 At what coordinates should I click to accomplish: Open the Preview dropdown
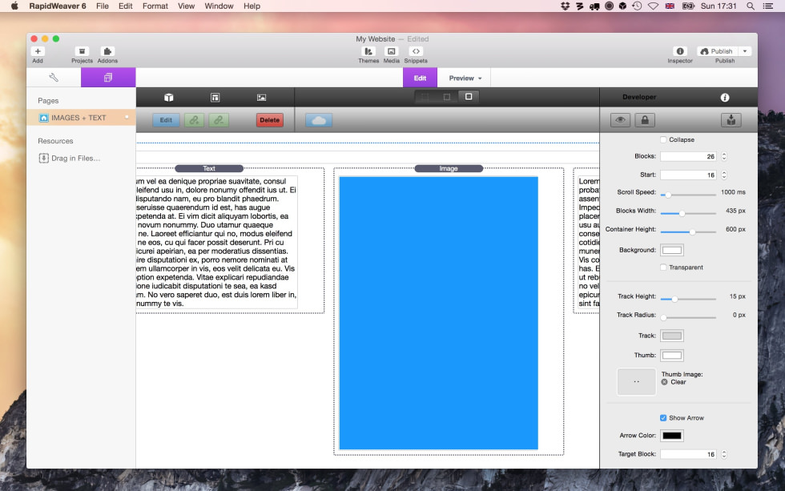pos(465,78)
